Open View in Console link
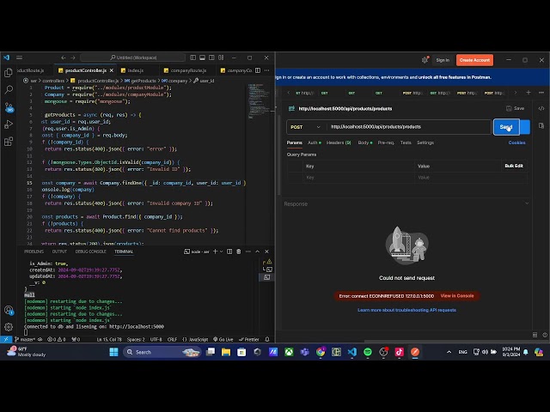 pyautogui.click(x=457, y=295)
